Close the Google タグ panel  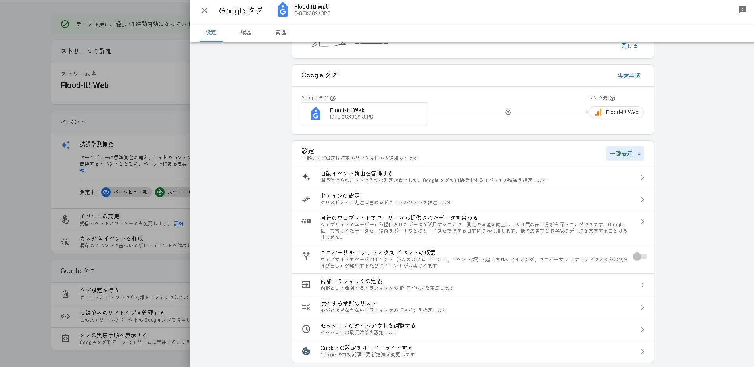205,11
